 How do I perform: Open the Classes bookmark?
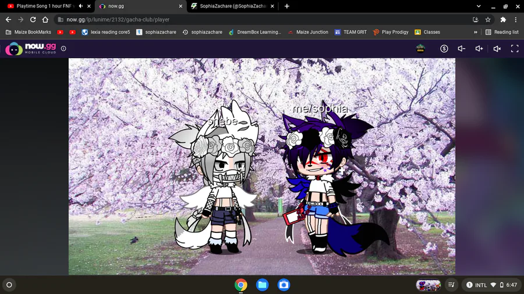pyautogui.click(x=427, y=32)
